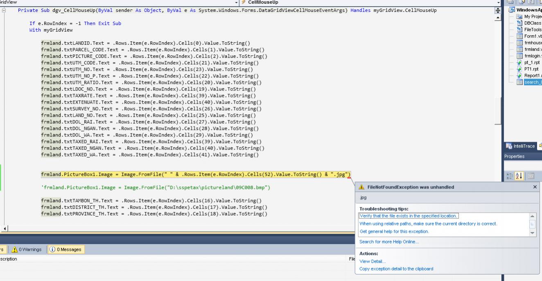Click the txtPARCEL_CODE.Text assignment line
Viewport: 542px width, 281px height.
pyautogui.click(x=153, y=50)
